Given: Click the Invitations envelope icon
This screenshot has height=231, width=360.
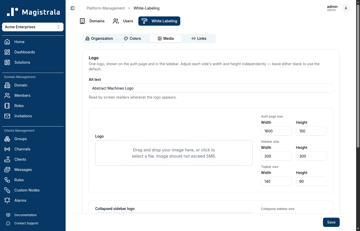Looking at the screenshot, I should [x=7, y=116].
